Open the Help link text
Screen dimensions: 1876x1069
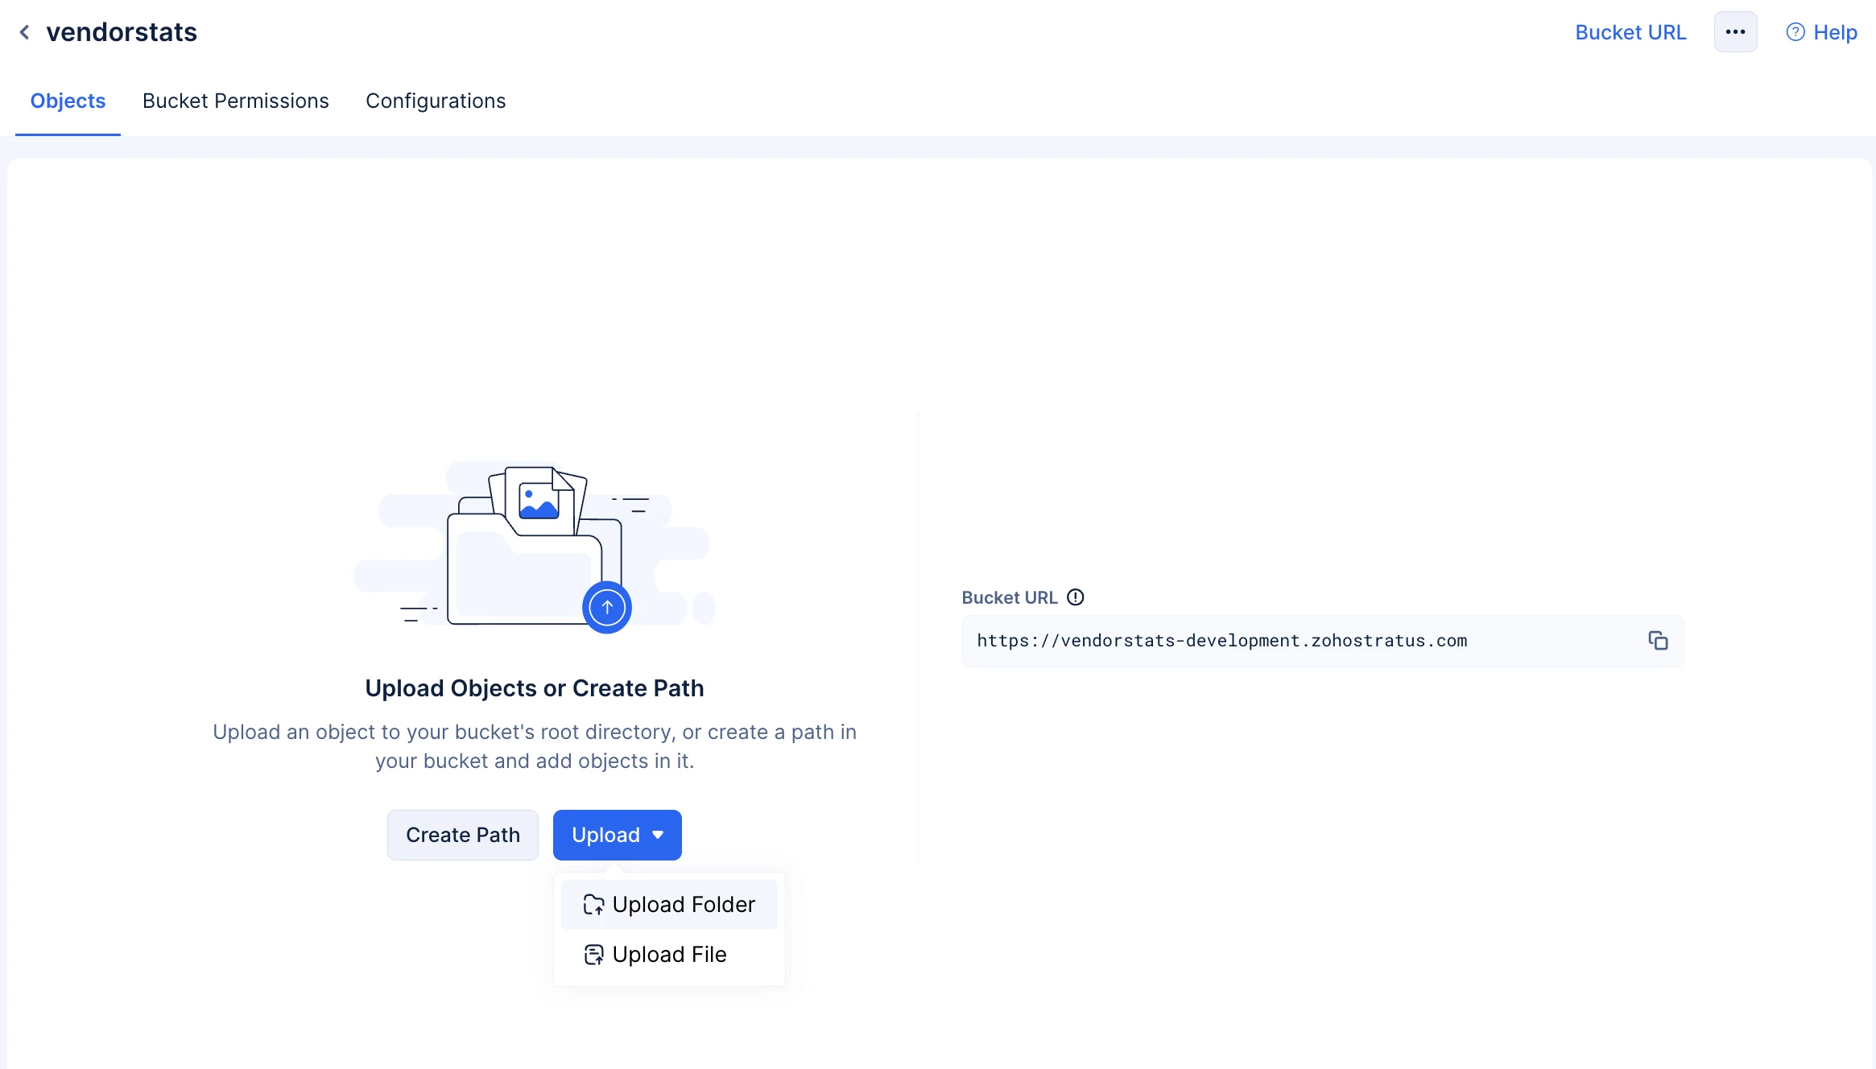(x=1835, y=32)
